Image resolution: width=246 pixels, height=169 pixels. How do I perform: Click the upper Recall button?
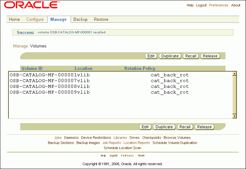click(x=191, y=56)
